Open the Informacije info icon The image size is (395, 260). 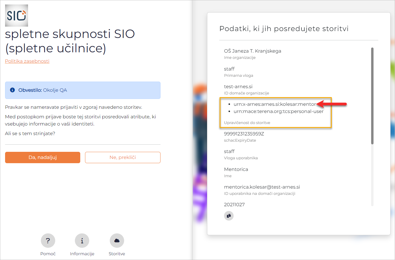82,241
